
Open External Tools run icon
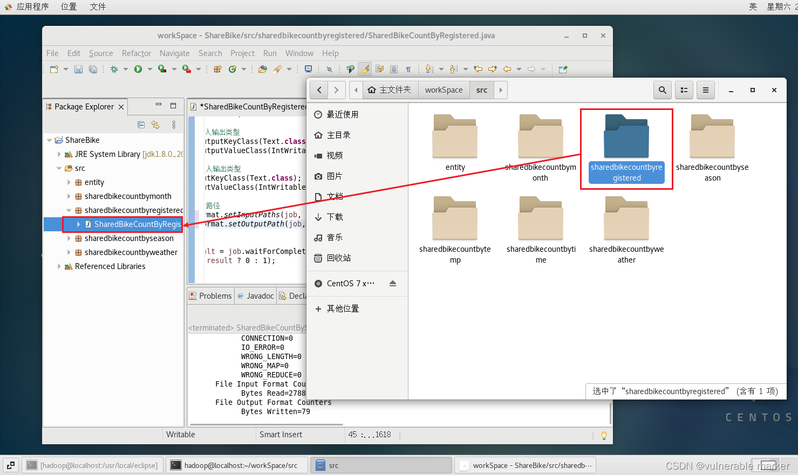(x=186, y=69)
